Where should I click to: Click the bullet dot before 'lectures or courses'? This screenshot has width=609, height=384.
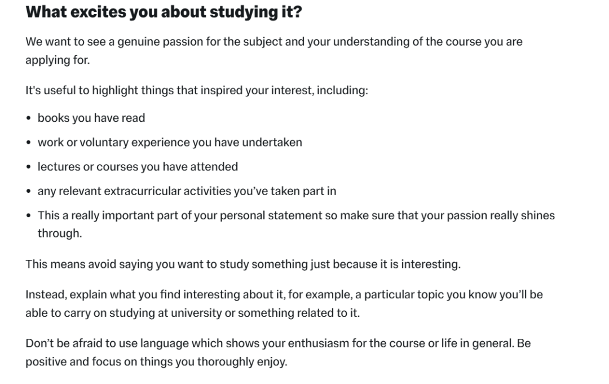click(28, 167)
